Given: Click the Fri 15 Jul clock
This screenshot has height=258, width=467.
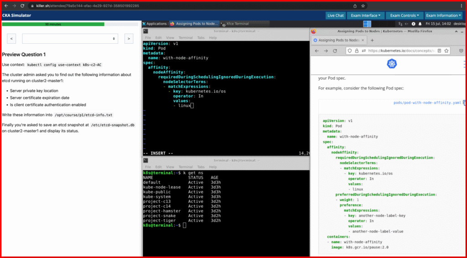Looking at the screenshot, I should coord(438,24).
